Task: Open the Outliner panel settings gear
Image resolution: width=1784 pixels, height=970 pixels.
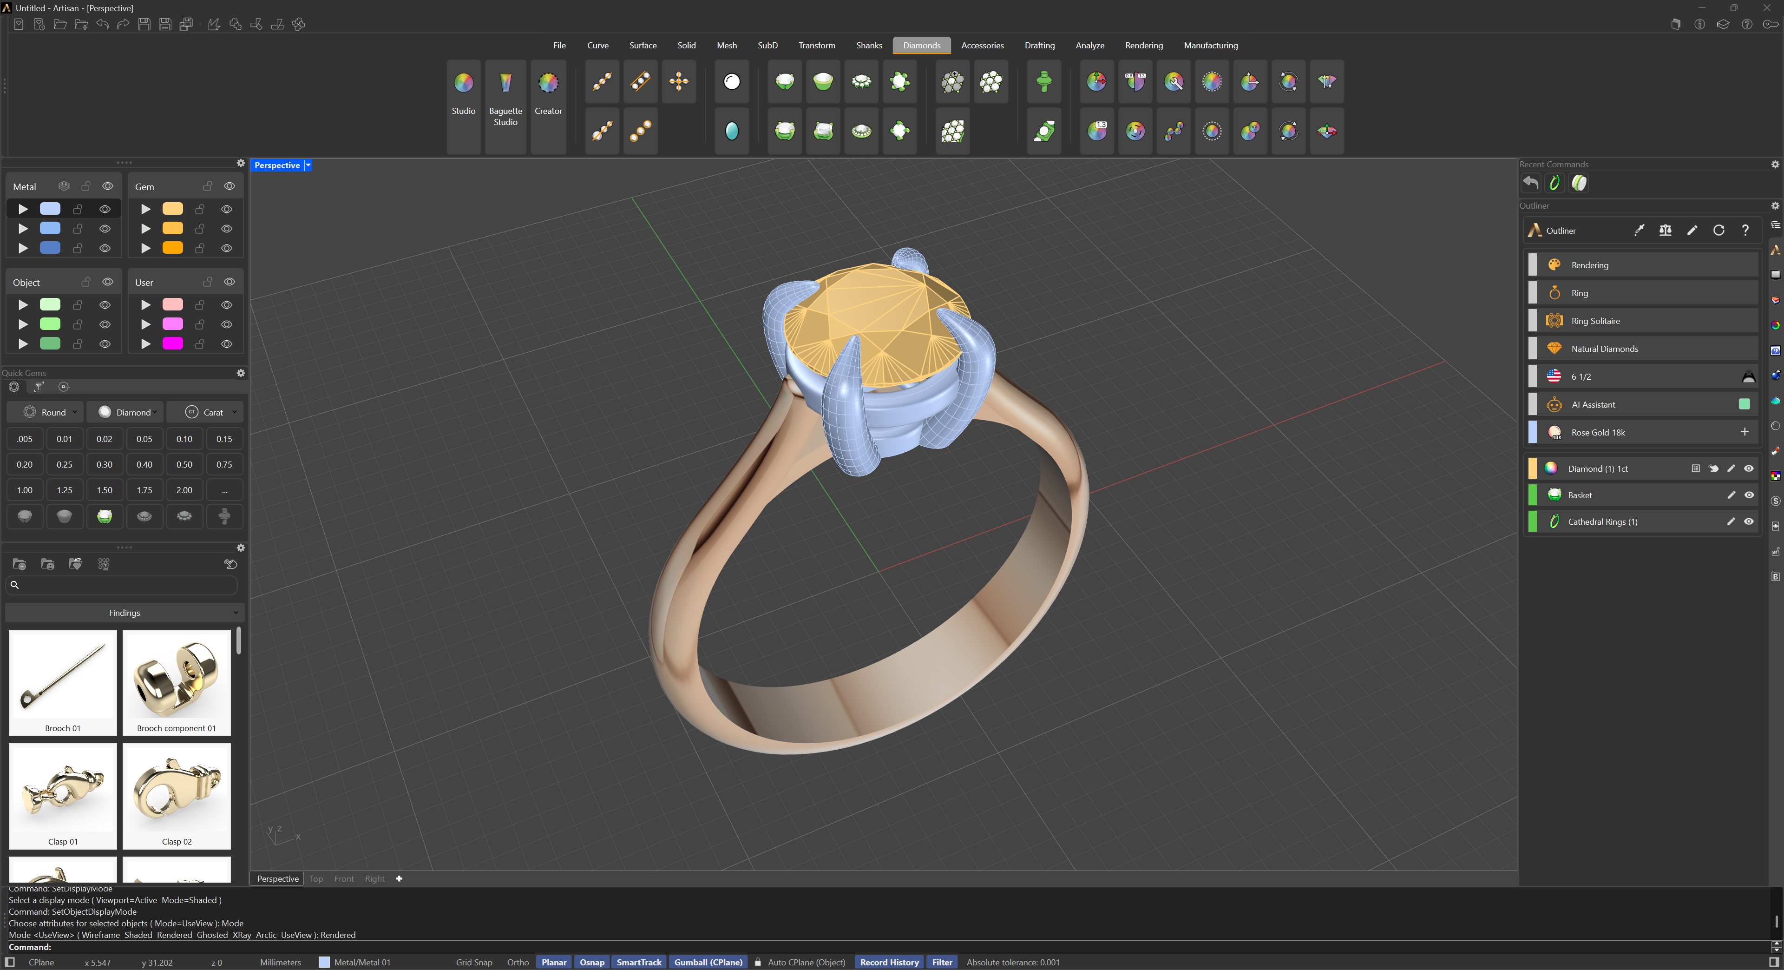Action: pos(1775,206)
